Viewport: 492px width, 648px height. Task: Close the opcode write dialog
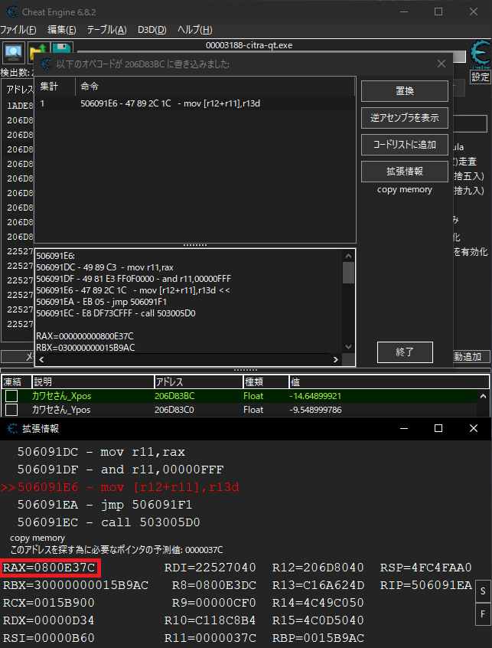pos(441,64)
